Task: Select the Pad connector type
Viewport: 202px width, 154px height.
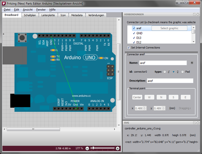Action: [x=183, y=72]
